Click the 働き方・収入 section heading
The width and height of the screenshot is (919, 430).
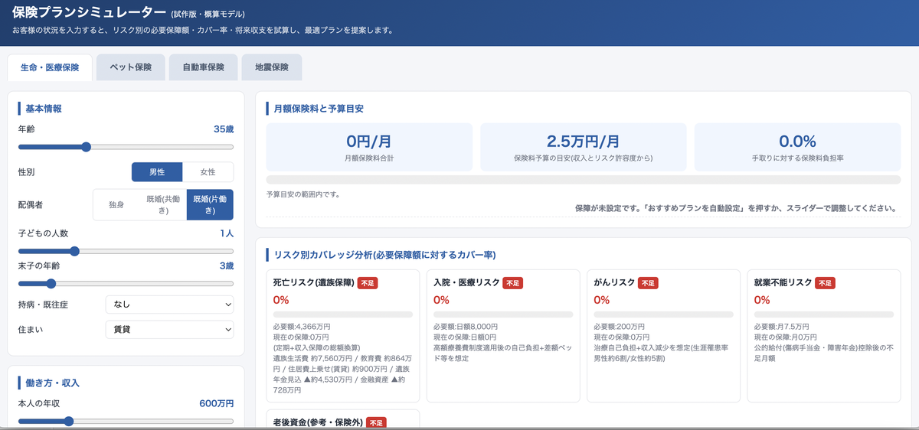point(52,383)
